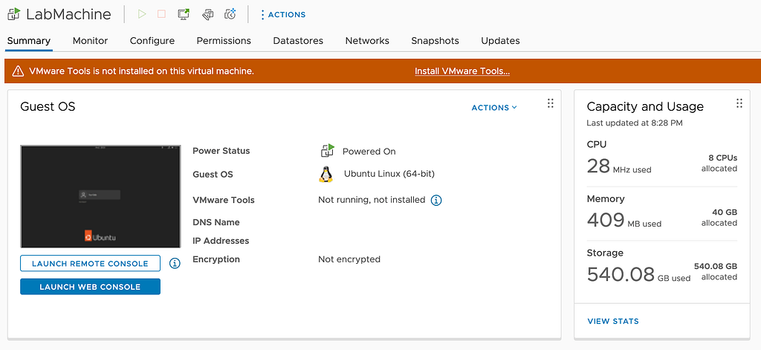Click the Powered On status icon
The image size is (761, 350).
pyautogui.click(x=328, y=151)
